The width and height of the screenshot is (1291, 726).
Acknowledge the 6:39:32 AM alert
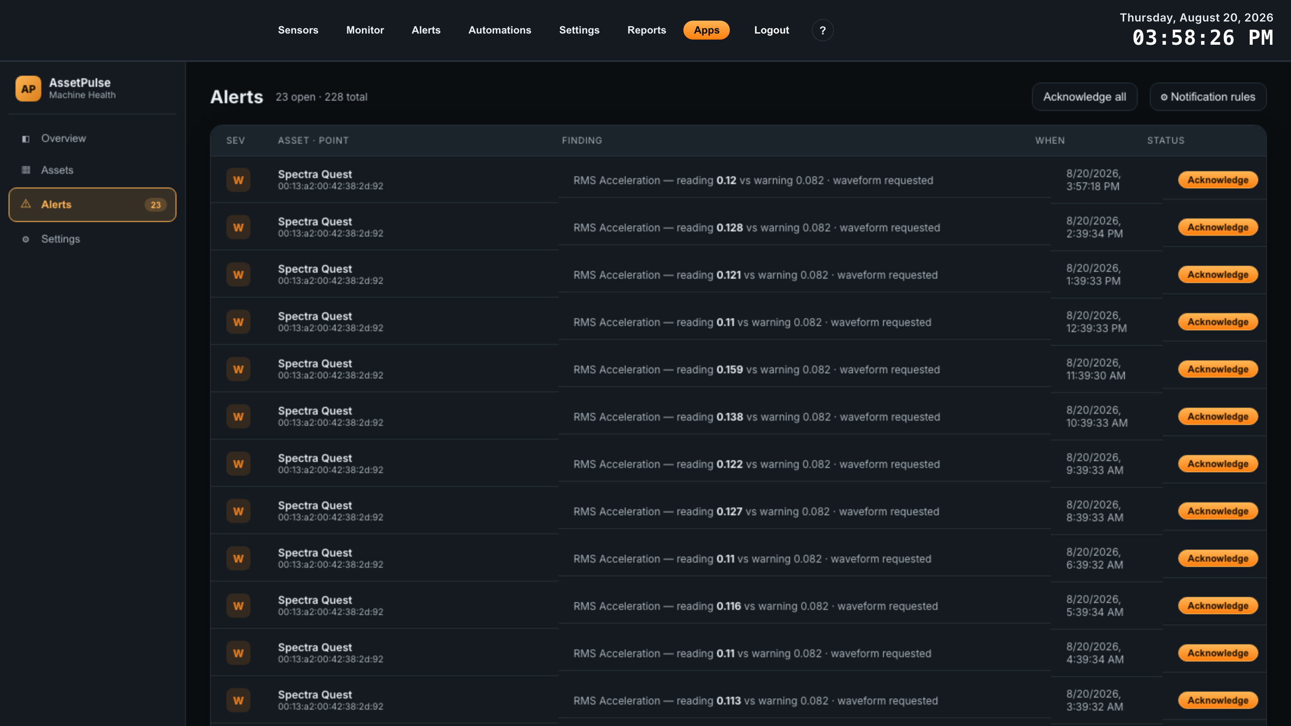point(1218,559)
